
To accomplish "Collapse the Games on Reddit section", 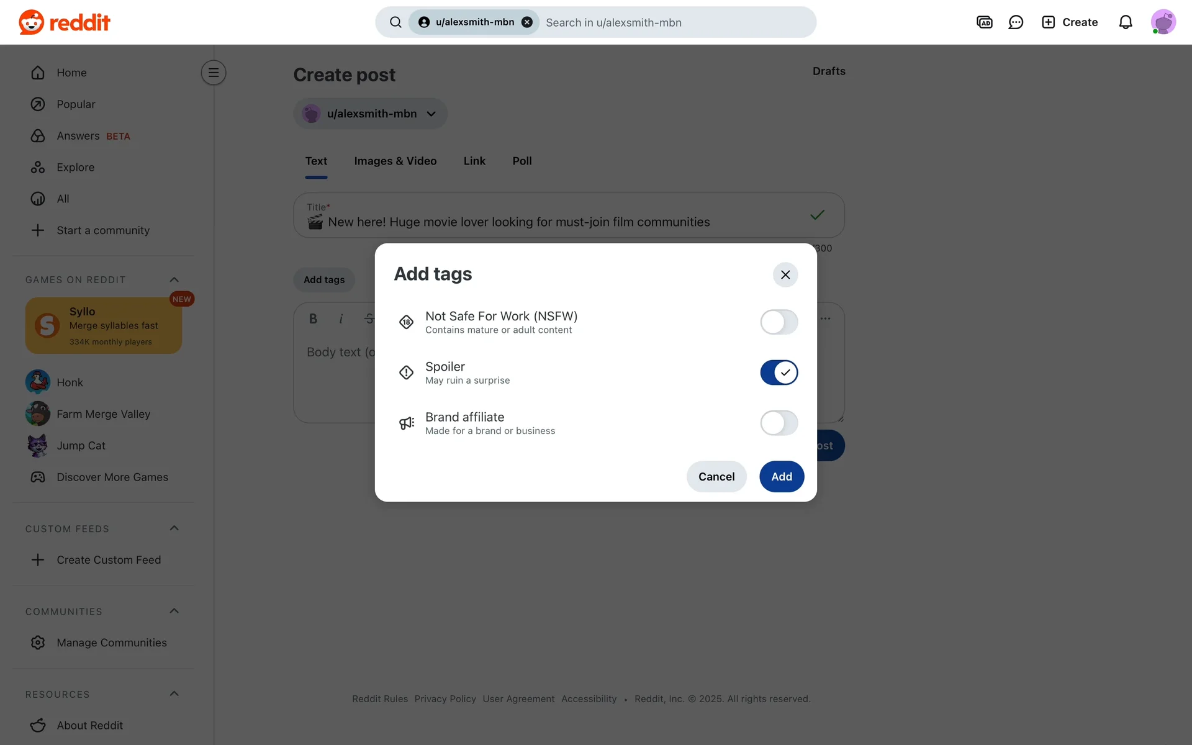I will (174, 280).
